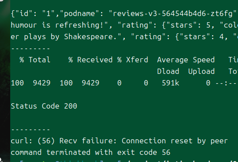Click the first "9429" value under Total
This screenshot has height=162, width=238.
tap(42, 83)
